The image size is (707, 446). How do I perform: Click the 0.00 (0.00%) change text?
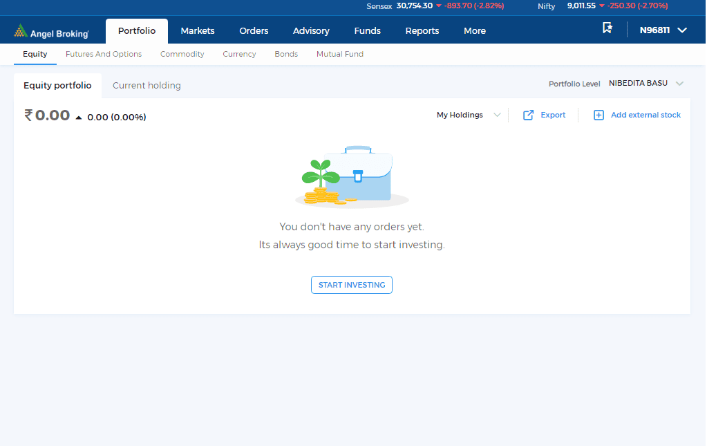point(117,118)
